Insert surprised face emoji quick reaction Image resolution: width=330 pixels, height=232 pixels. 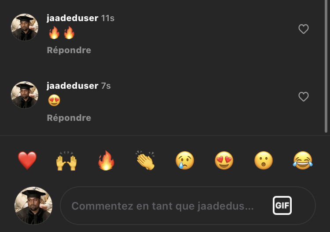pos(264,160)
